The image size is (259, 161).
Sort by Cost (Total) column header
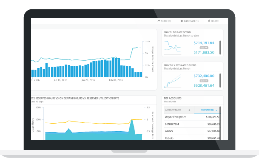pos(207,110)
